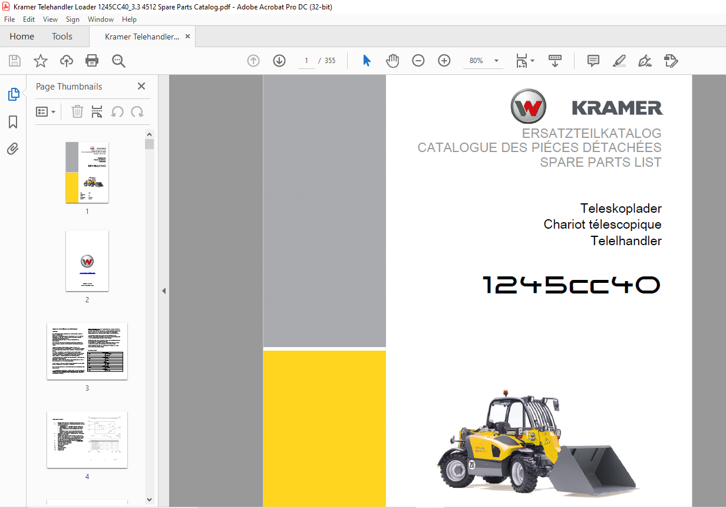Viewport: 726px width, 508px height.
Task: Switch to the Tools tab
Action: pyautogui.click(x=62, y=37)
